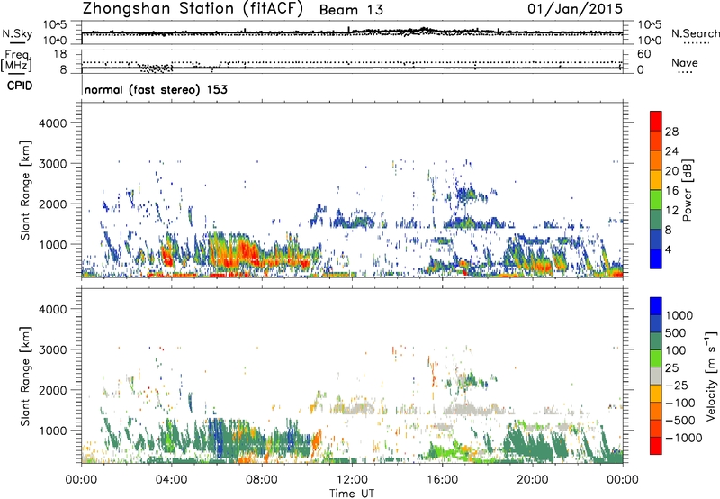Click the "4" label on Power colorbar

pos(669,249)
